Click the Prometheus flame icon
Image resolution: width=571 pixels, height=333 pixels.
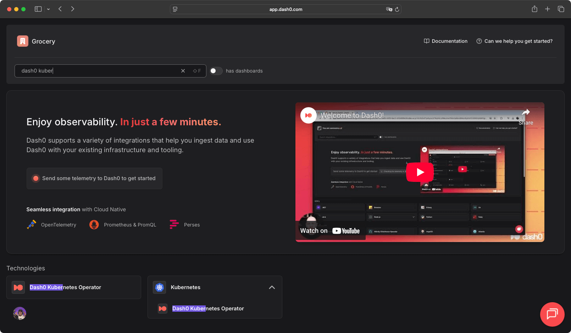tap(94, 225)
